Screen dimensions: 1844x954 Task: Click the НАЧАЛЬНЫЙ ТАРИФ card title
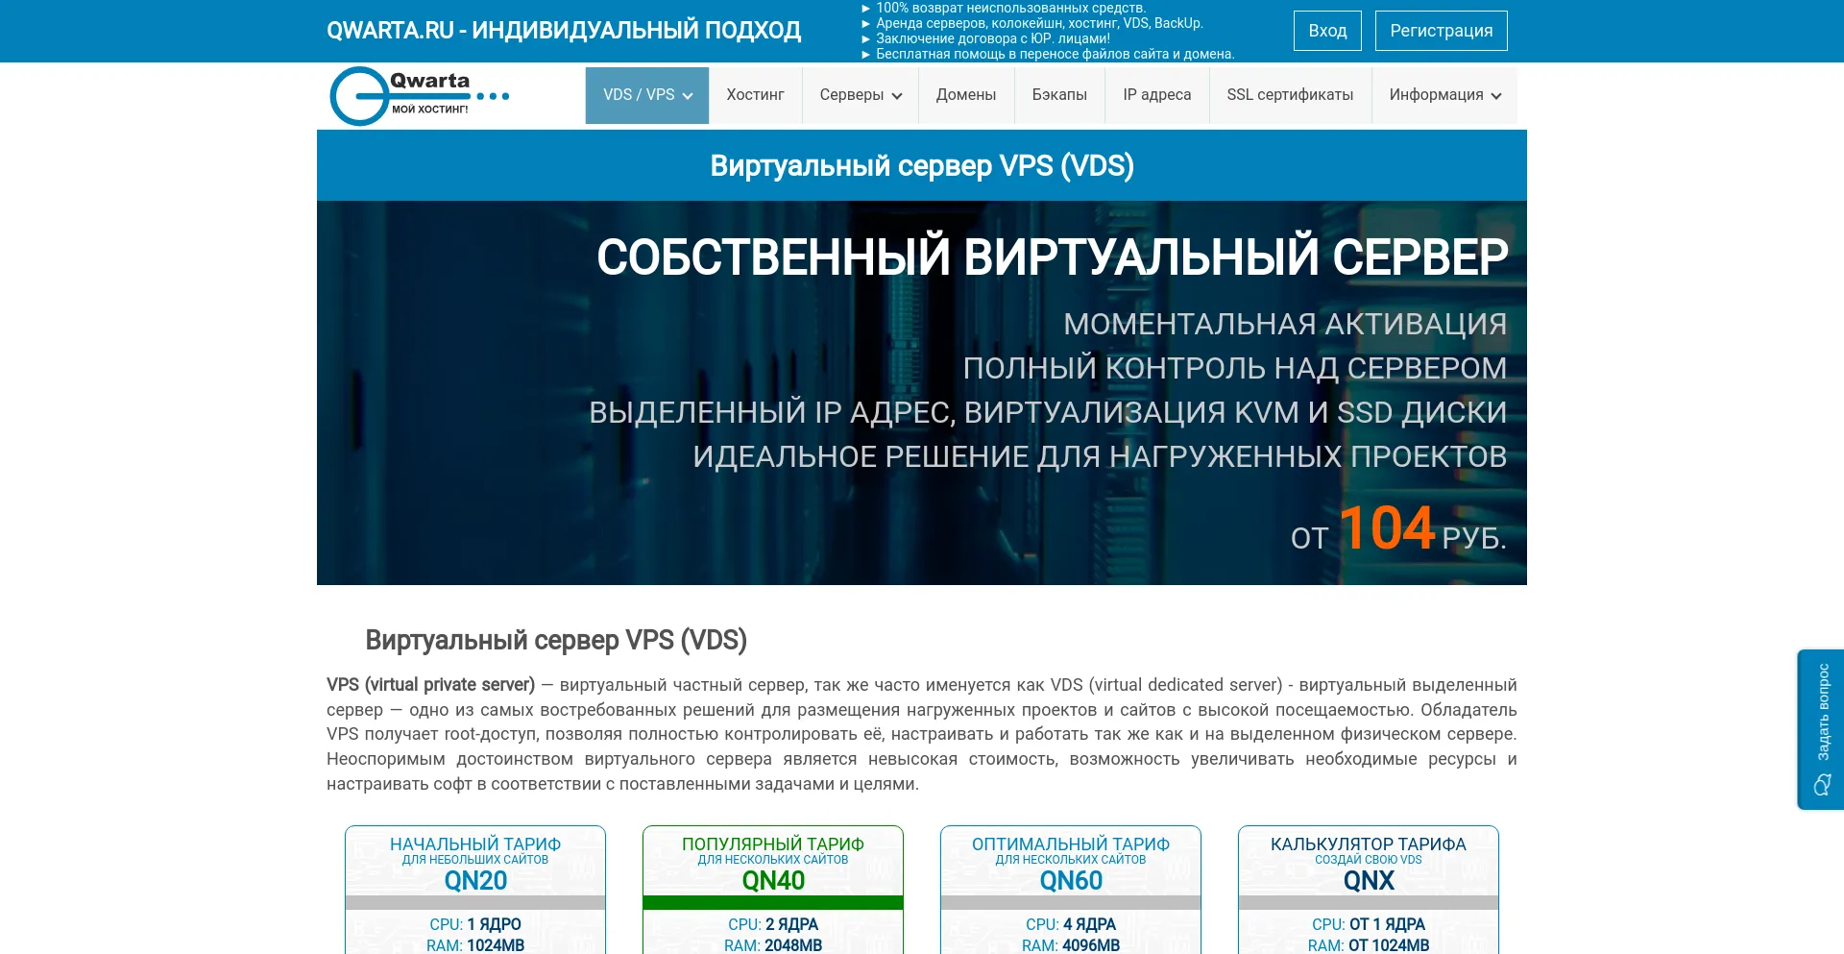(475, 844)
